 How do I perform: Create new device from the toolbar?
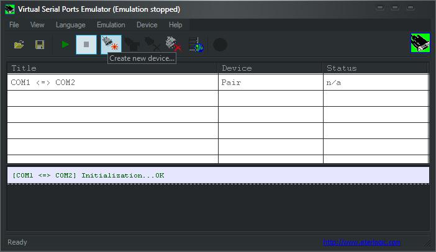click(x=111, y=45)
